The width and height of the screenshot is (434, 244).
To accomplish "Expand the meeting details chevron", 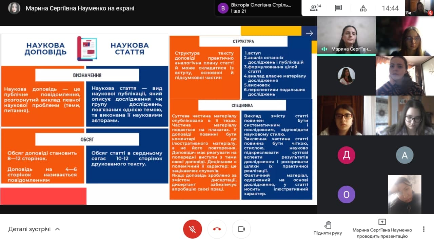I will pos(58,229).
